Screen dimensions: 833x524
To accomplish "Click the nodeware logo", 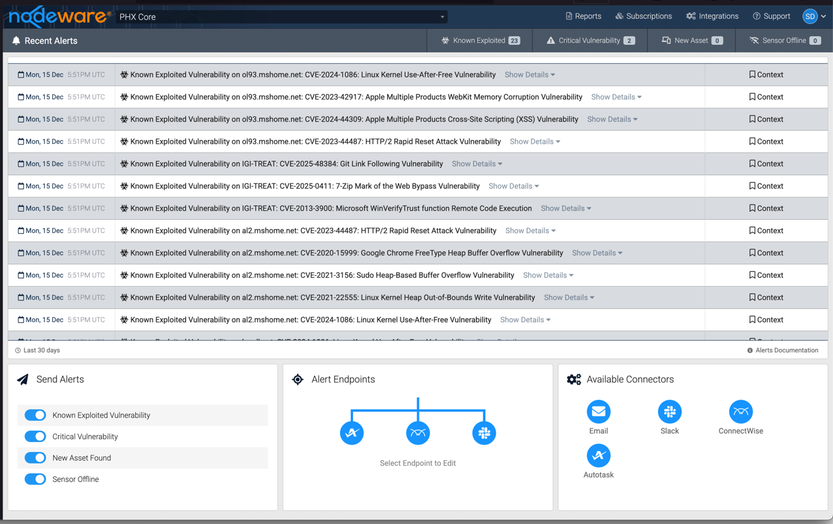I will click(60, 16).
